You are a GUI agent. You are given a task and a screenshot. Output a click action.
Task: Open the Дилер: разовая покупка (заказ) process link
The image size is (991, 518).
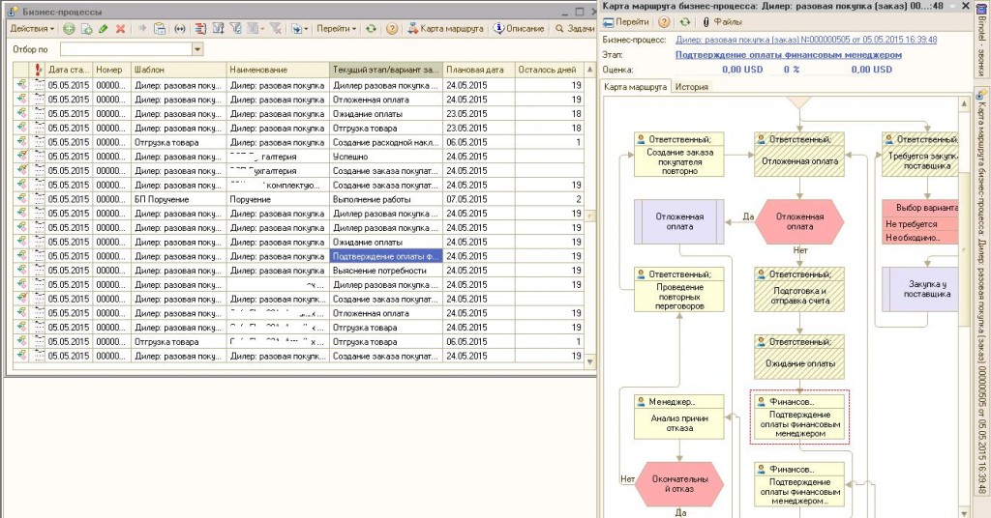pyautogui.click(x=806, y=40)
